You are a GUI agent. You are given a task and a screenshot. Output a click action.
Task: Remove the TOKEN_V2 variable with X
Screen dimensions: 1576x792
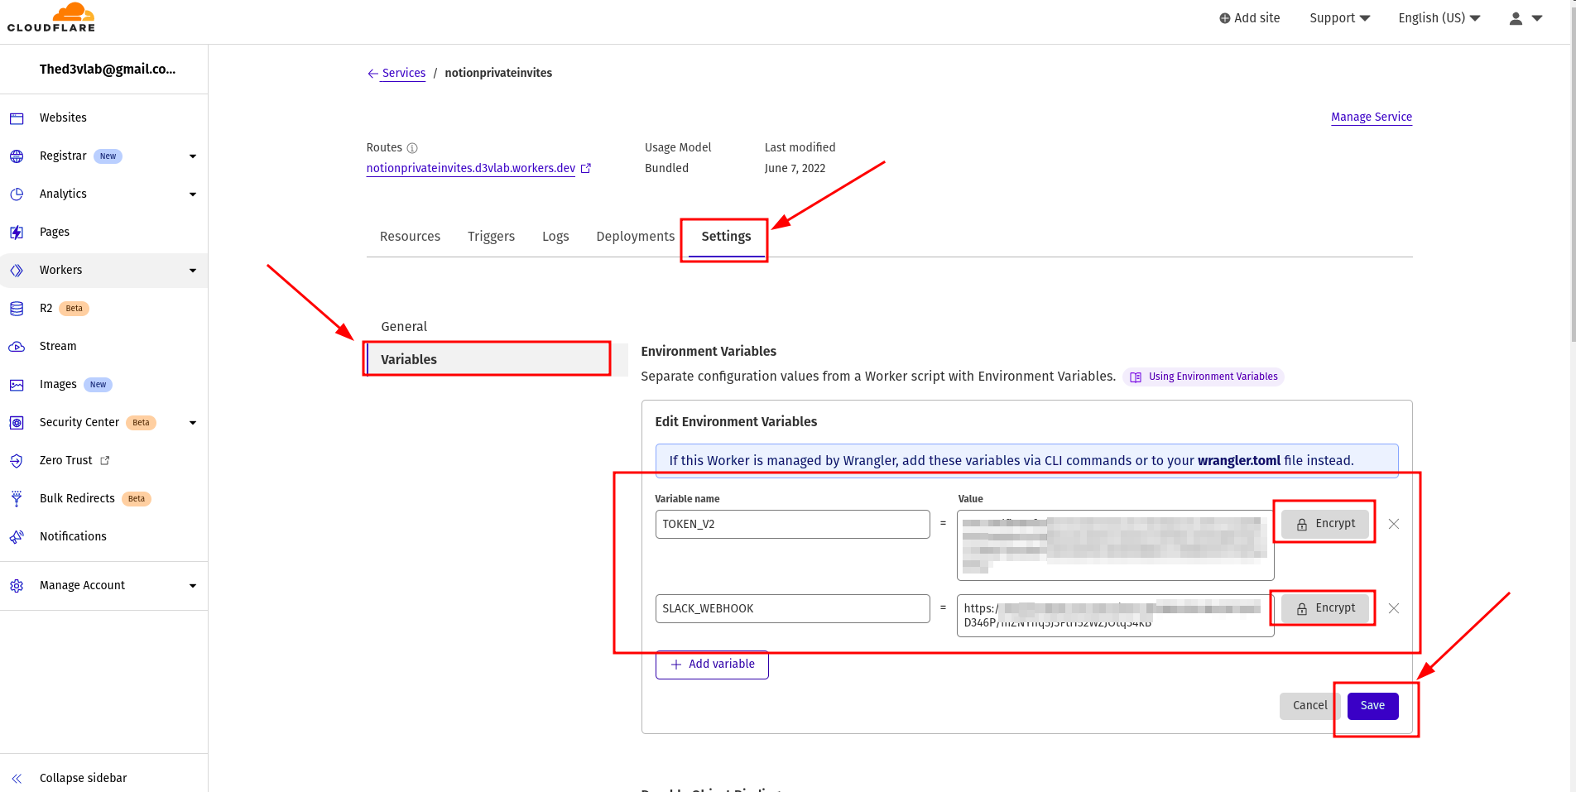coord(1394,524)
